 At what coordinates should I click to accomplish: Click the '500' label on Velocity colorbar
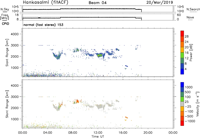pos(188,92)
